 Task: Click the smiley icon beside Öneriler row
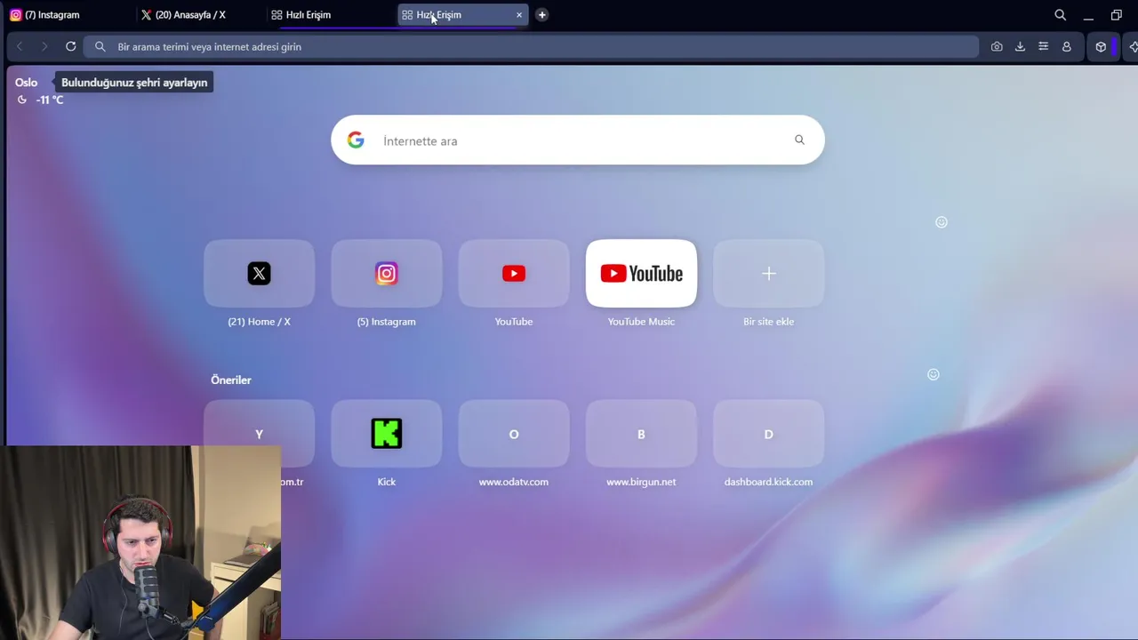[x=934, y=374]
